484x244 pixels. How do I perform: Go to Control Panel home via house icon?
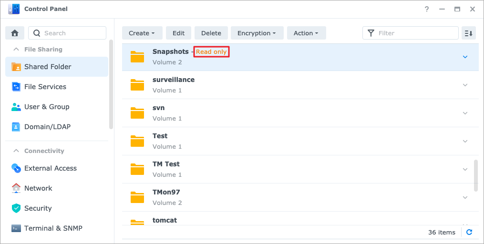(15, 33)
